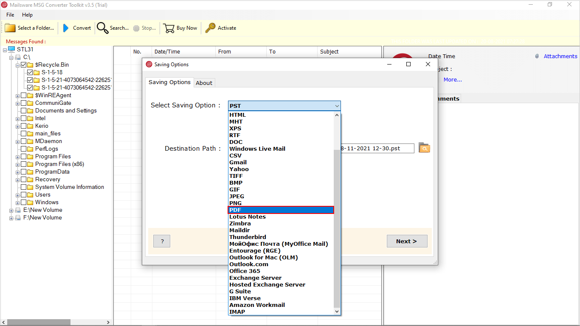Expand the E:\New Volume drive node
This screenshot has height=326, width=580.
tap(11, 210)
